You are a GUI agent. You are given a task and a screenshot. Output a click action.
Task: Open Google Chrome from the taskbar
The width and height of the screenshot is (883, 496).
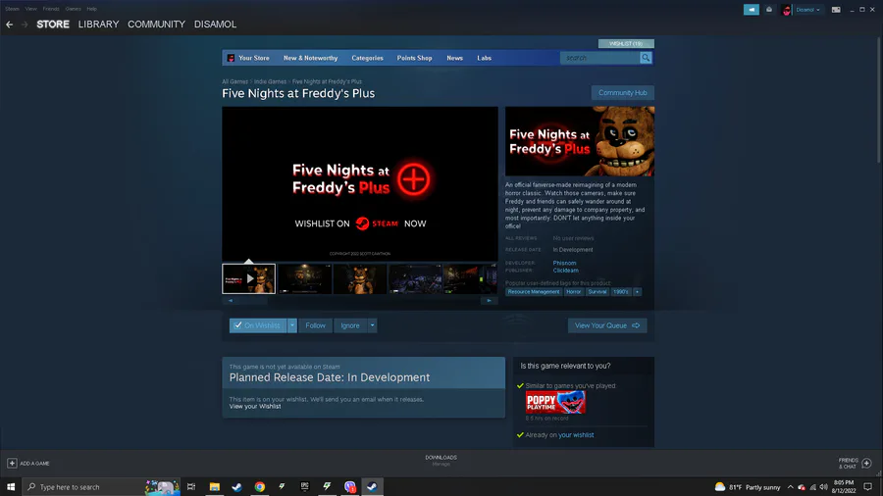pos(260,487)
